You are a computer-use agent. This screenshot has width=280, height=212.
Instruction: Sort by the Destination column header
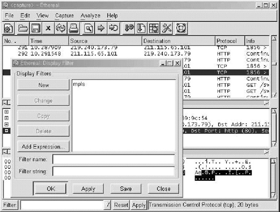pyautogui.click(x=179, y=41)
